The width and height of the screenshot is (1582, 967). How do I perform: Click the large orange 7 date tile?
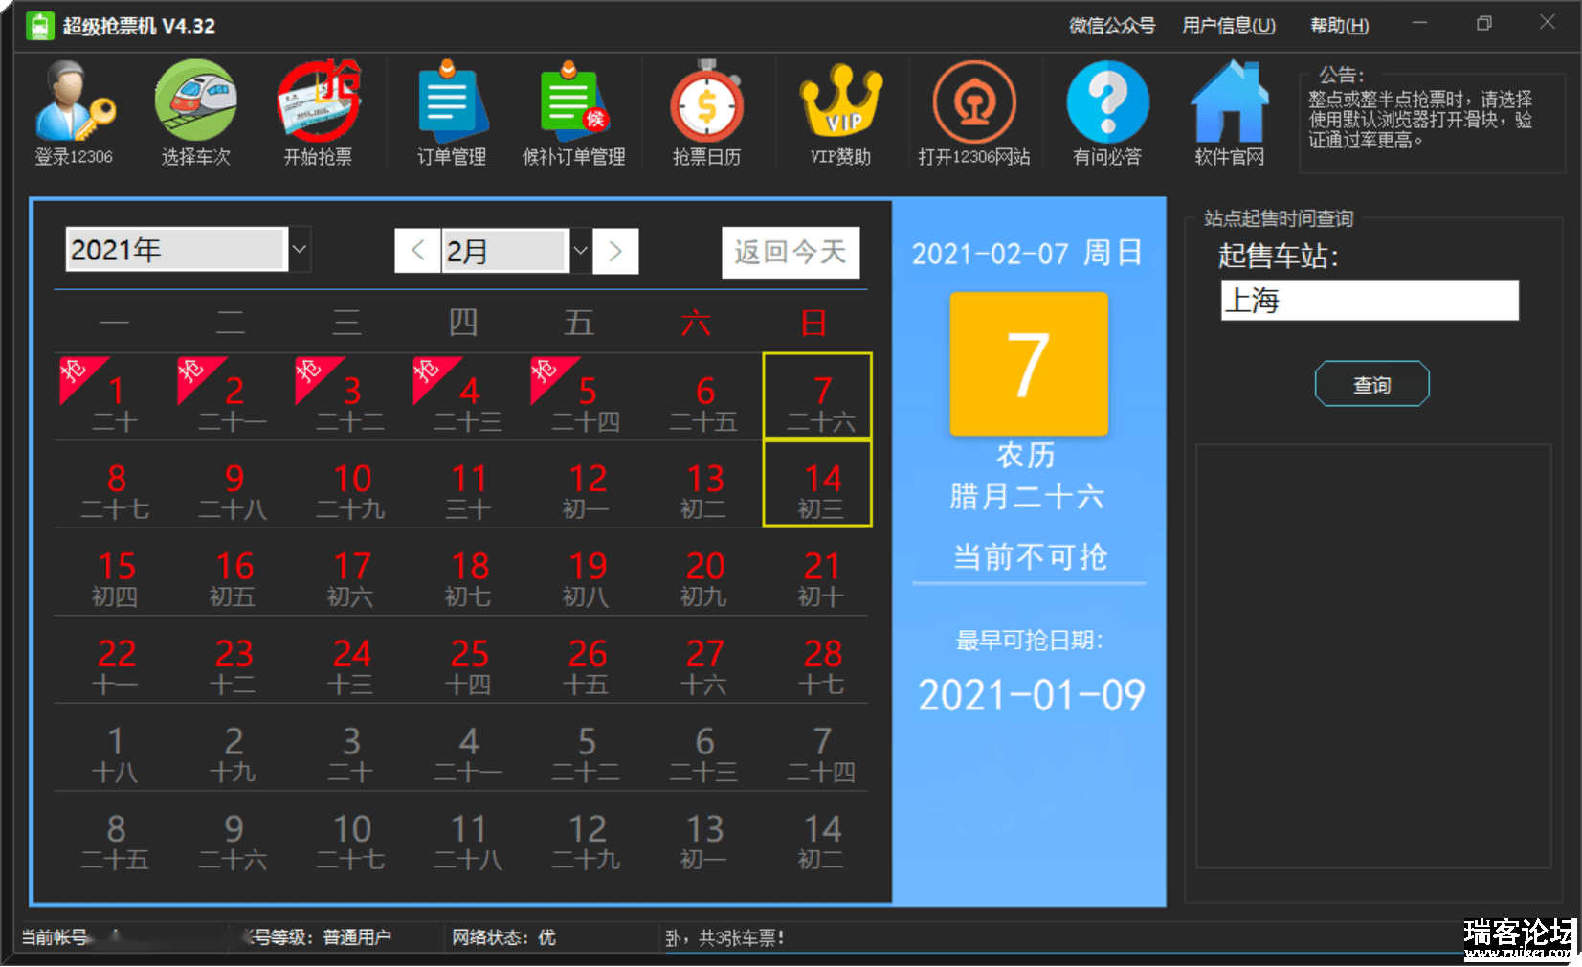(x=1029, y=364)
